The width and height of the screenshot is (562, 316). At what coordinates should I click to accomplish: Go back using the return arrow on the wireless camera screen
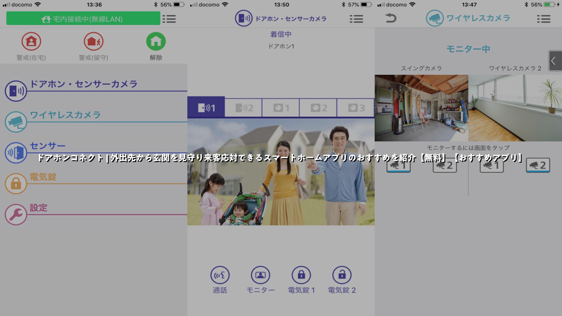(x=390, y=18)
